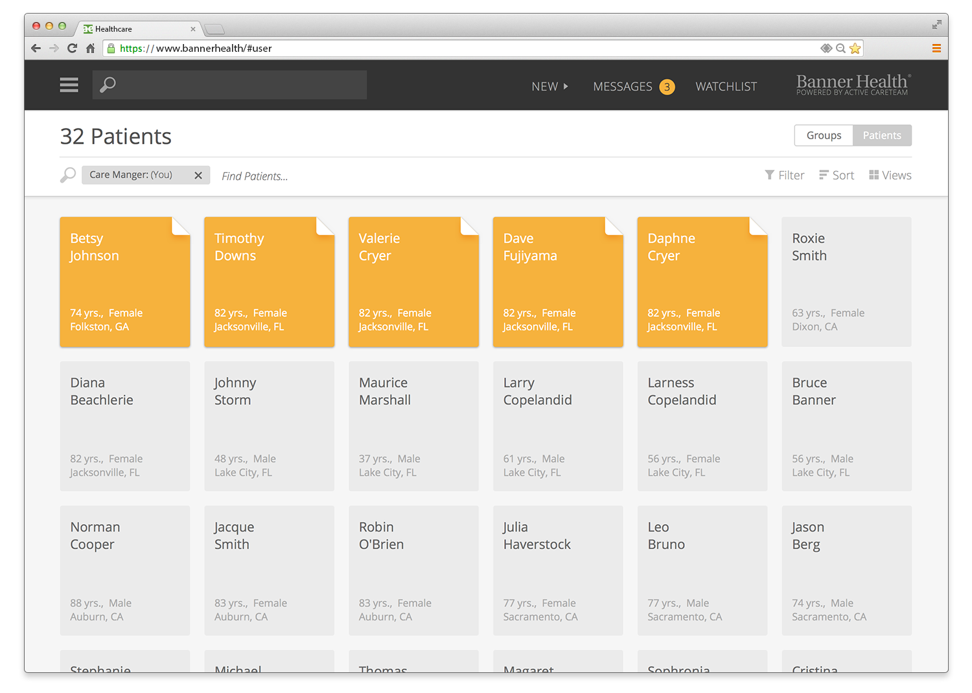Focus the dark header search field
Viewport: 972px width, 693px height.
tap(229, 85)
